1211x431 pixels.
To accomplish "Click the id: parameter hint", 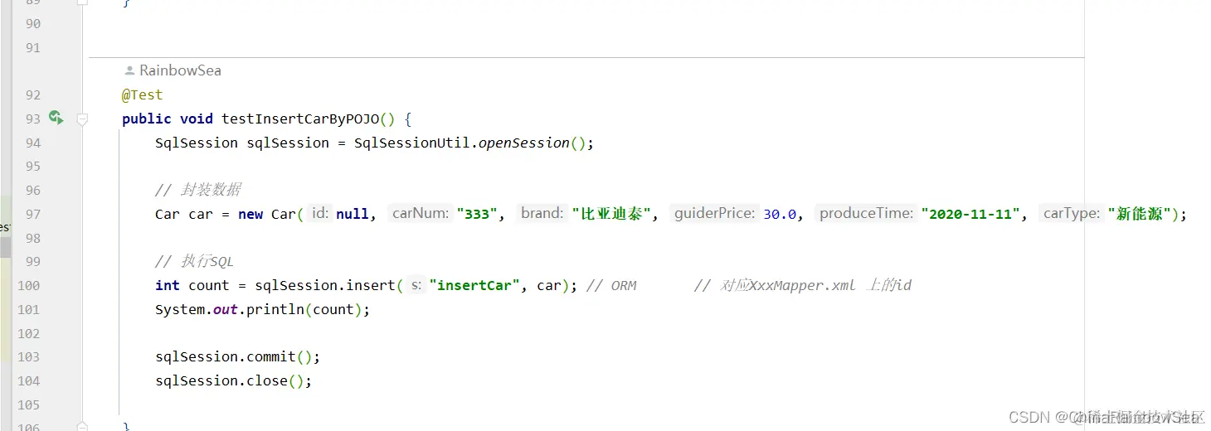I will click(x=320, y=214).
